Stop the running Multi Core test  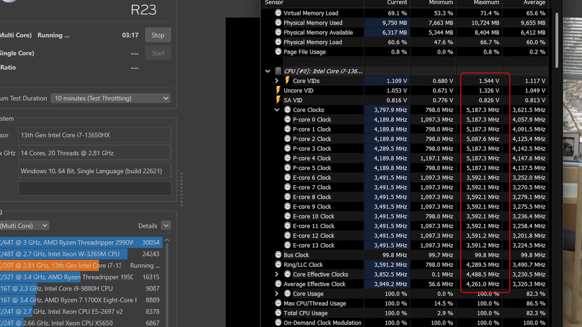pyautogui.click(x=158, y=35)
